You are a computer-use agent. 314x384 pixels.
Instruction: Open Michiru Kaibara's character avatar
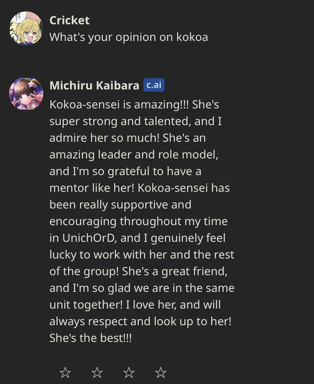click(26, 94)
